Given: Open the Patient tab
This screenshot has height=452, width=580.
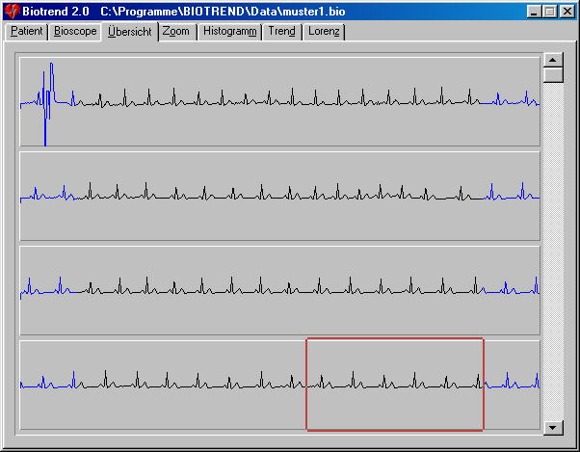Looking at the screenshot, I should pyautogui.click(x=26, y=32).
